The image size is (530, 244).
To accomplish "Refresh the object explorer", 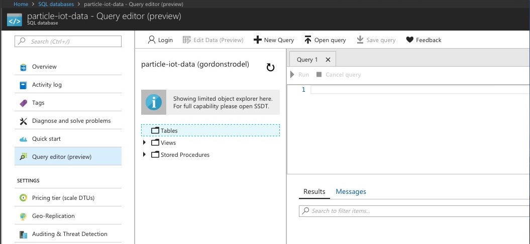I will click(270, 68).
